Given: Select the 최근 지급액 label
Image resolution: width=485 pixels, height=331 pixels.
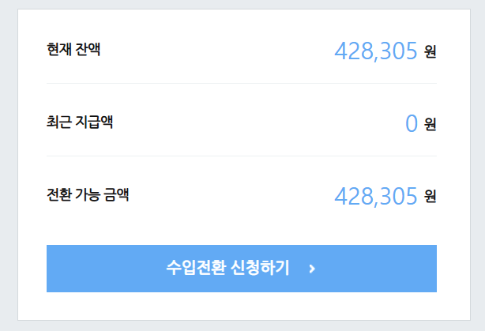Looking at the screenshot, I should 79,122.
